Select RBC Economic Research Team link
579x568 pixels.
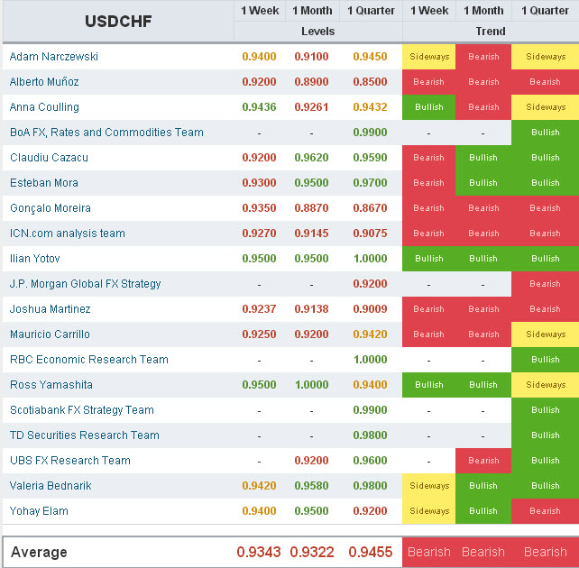(89, 360)
